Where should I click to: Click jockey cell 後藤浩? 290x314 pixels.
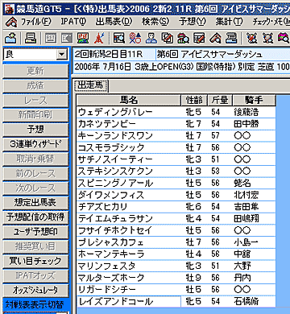point(254,112)
